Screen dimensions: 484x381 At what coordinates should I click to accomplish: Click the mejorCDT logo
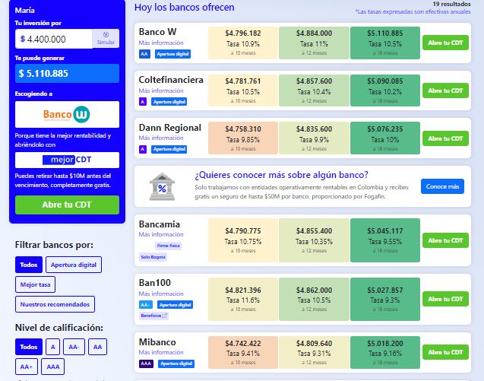tap(67, 160)
